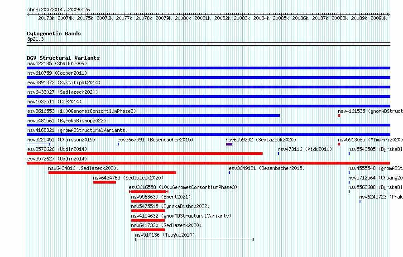Viewport: 403px width, 257px height.
Task: Click the Cytogenetic Bands track title
Action: 54,34
